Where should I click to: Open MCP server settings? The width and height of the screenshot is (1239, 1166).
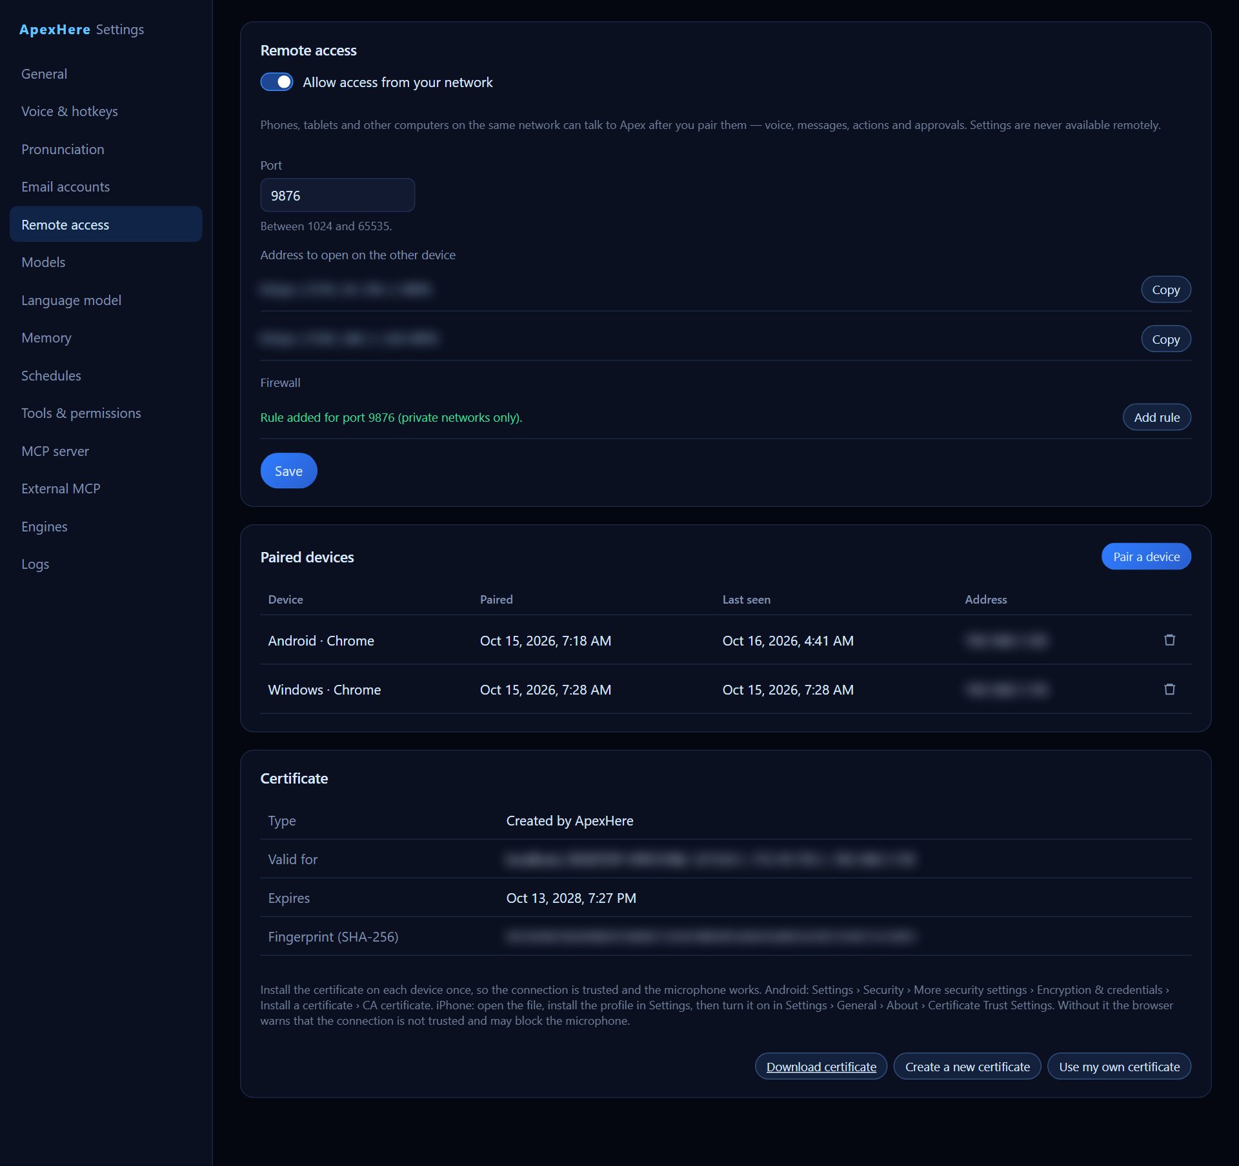(x=106, y=451)
